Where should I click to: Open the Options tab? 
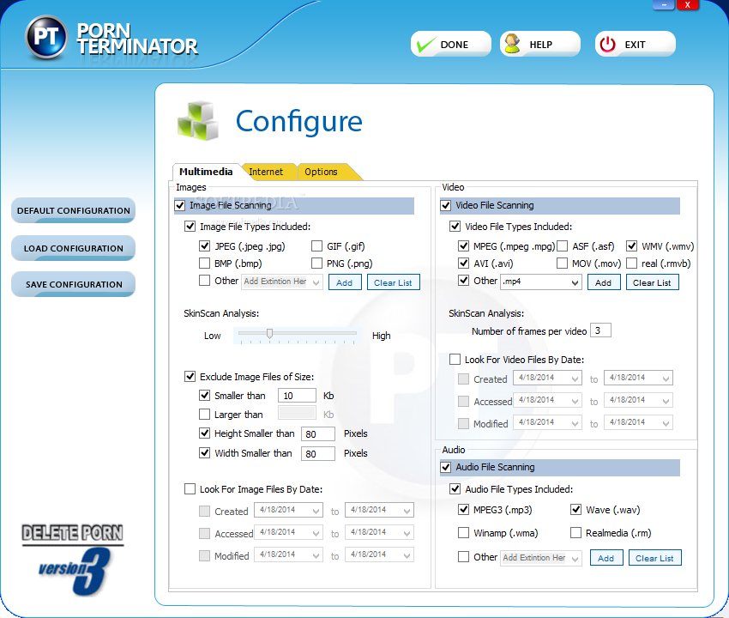coord(321,172)
